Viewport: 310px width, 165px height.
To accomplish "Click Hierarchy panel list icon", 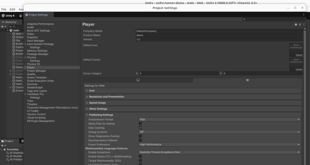I will 2,22.
